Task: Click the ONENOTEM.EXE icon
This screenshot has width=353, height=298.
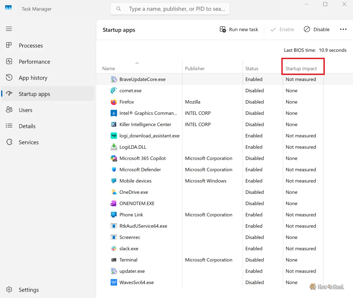Action: point(114,203)
